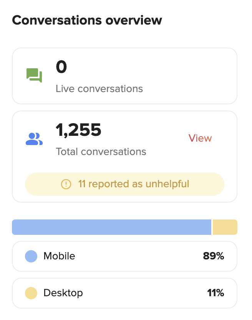Viewport: 252px width, 320px height.
Task: Click the 0 live conversations count
Action: tap(61, 67)
